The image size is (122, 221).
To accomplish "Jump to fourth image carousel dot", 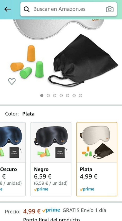I will (x=61, y=96).
